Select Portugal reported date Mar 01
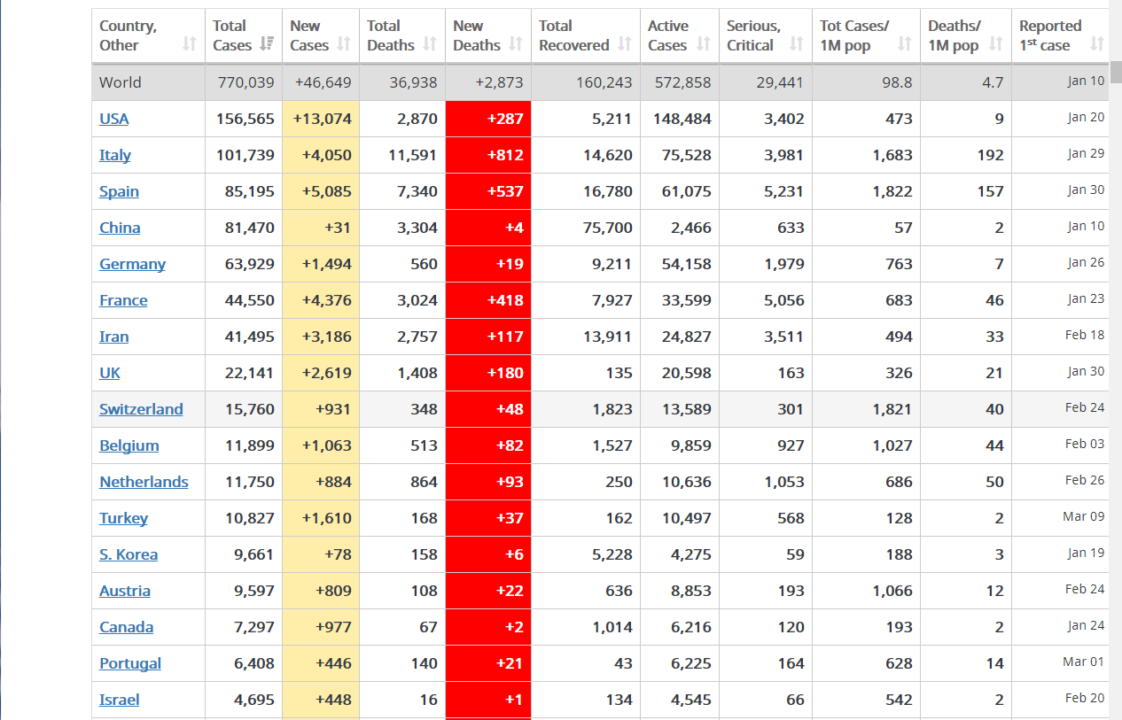Viewport: 1122px width, 720px height. (1083, 662)
